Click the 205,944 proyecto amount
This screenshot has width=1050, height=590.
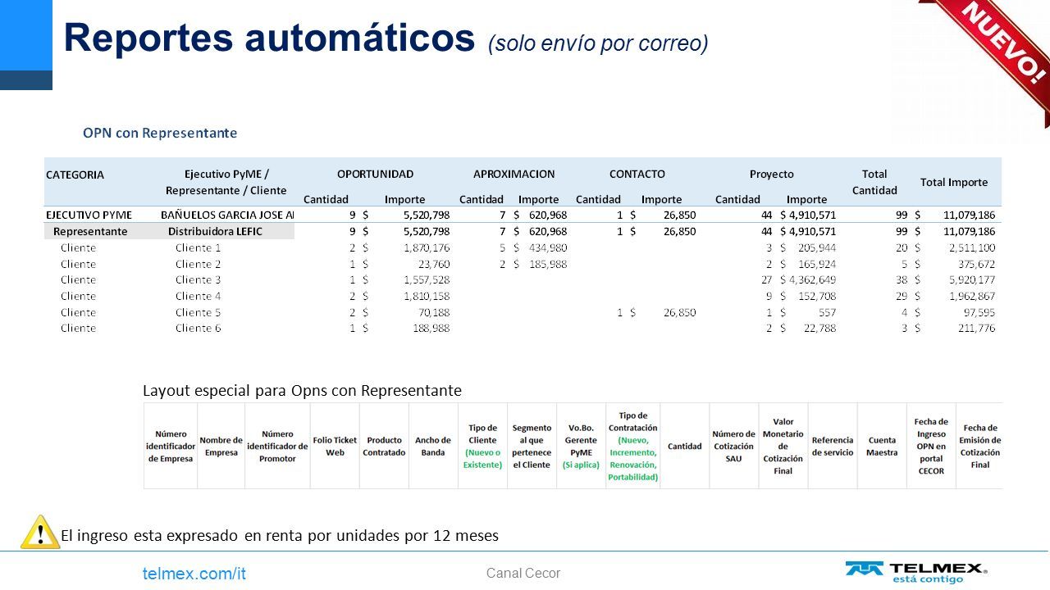tap(816, 247)
